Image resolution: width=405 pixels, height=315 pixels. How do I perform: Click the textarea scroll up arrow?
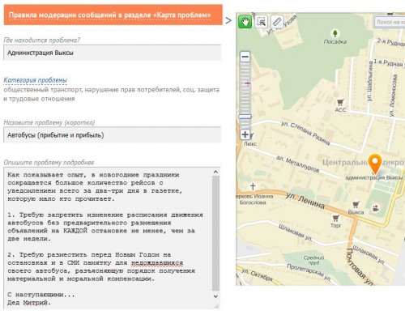click(x=215, y=172)
